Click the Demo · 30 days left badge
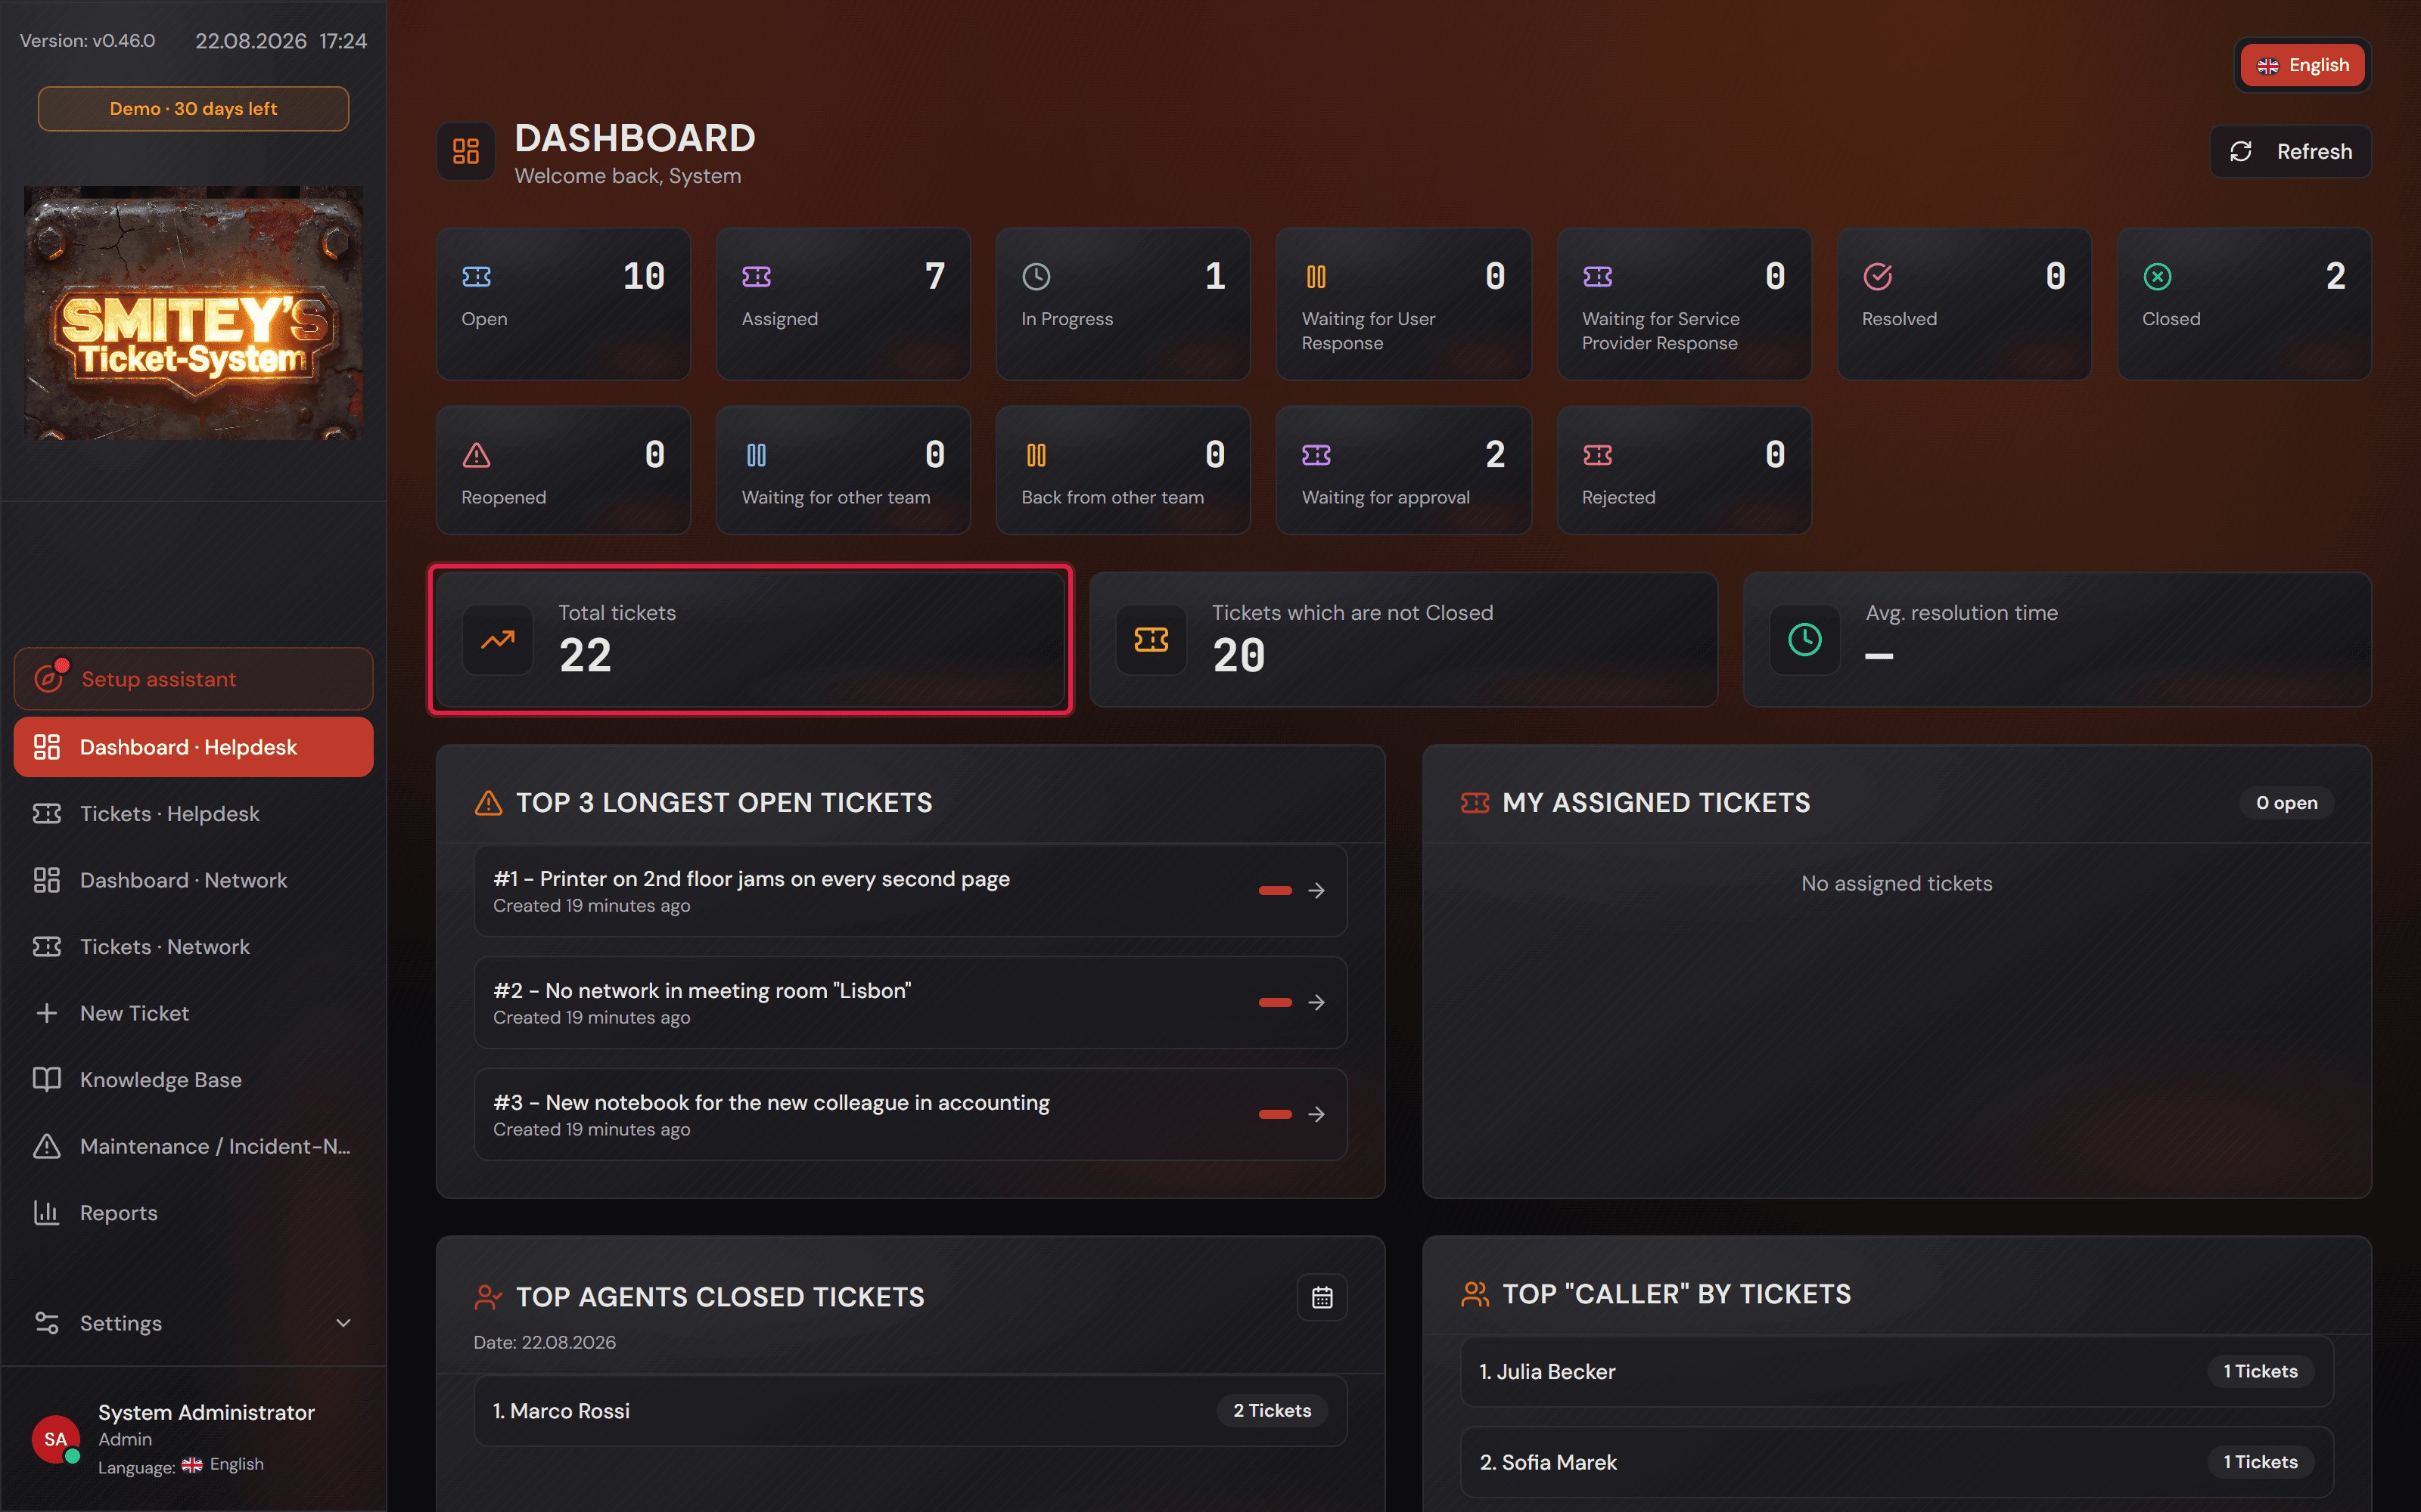The height and width of the screenshot is (1512, 2421). [x=193, y=108]
